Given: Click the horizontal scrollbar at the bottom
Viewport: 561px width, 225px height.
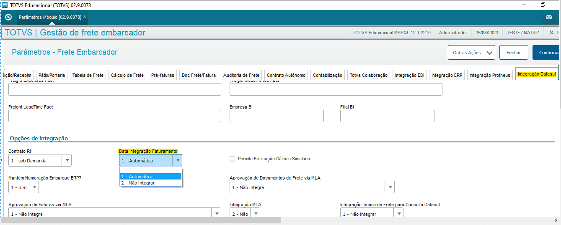Looking at the screenshot, I should (142, 220).
